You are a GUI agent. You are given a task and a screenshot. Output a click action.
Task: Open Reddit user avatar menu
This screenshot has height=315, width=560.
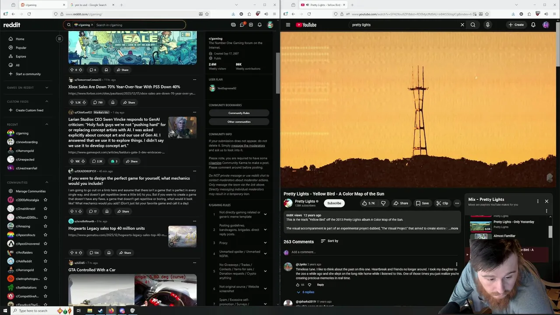point(270,25)
